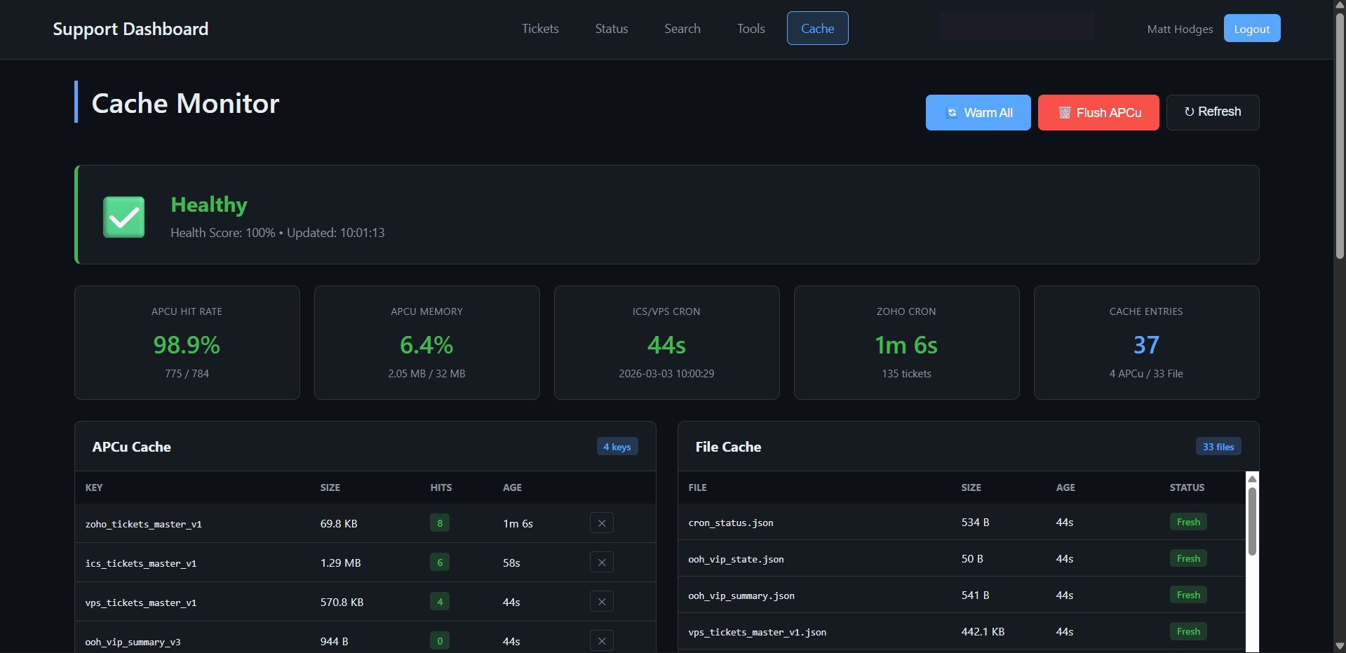
Task: Delete the zoho_tickets_master_v1 cache entry
Action: point(601,523)
